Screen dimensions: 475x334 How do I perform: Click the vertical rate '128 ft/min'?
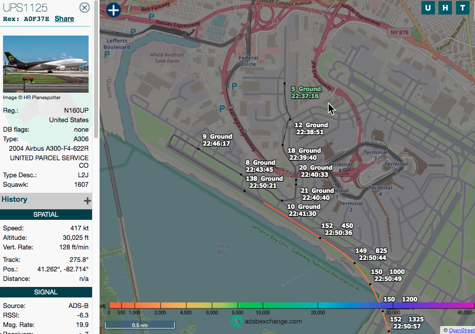coord(74,247)
